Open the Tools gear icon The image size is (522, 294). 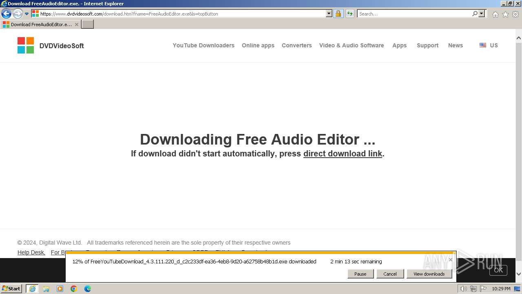pyautogui.click(x=515, y=14)
